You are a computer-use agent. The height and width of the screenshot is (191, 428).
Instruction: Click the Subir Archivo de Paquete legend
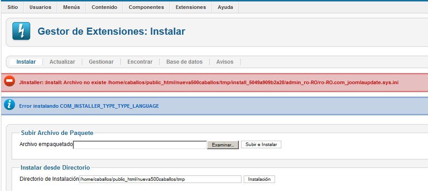pyautogui.click(x=57, y=133)
